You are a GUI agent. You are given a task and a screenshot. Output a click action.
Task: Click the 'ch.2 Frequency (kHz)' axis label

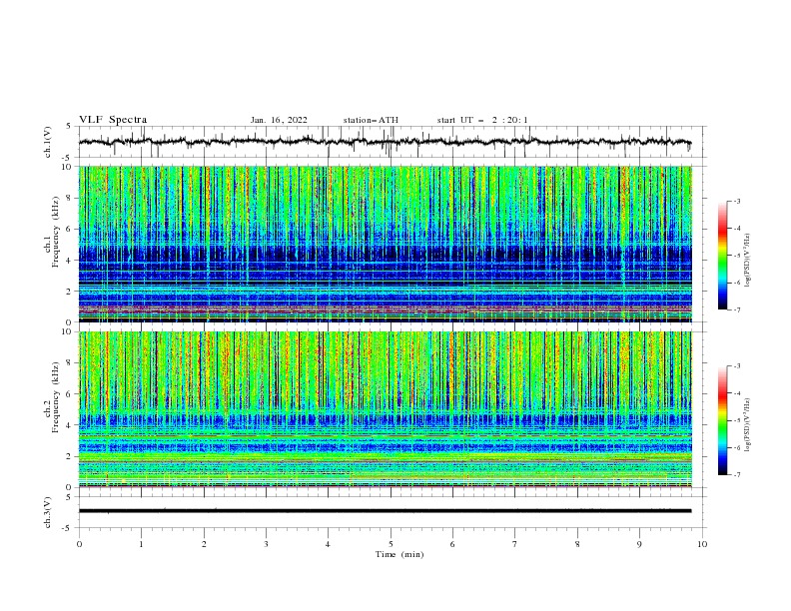[52, 396]
